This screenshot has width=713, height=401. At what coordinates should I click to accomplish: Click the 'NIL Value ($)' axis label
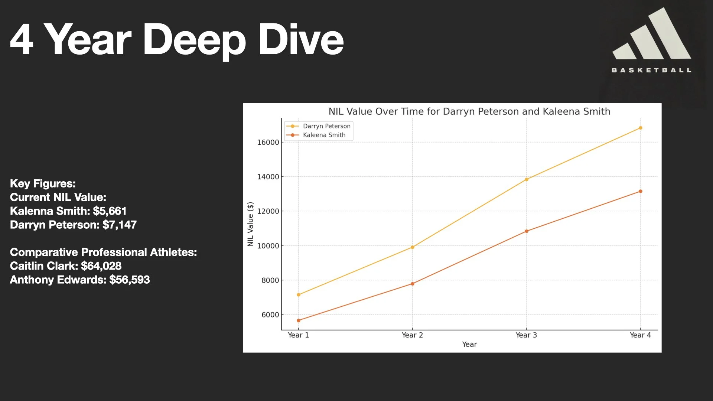pos(250,224)
